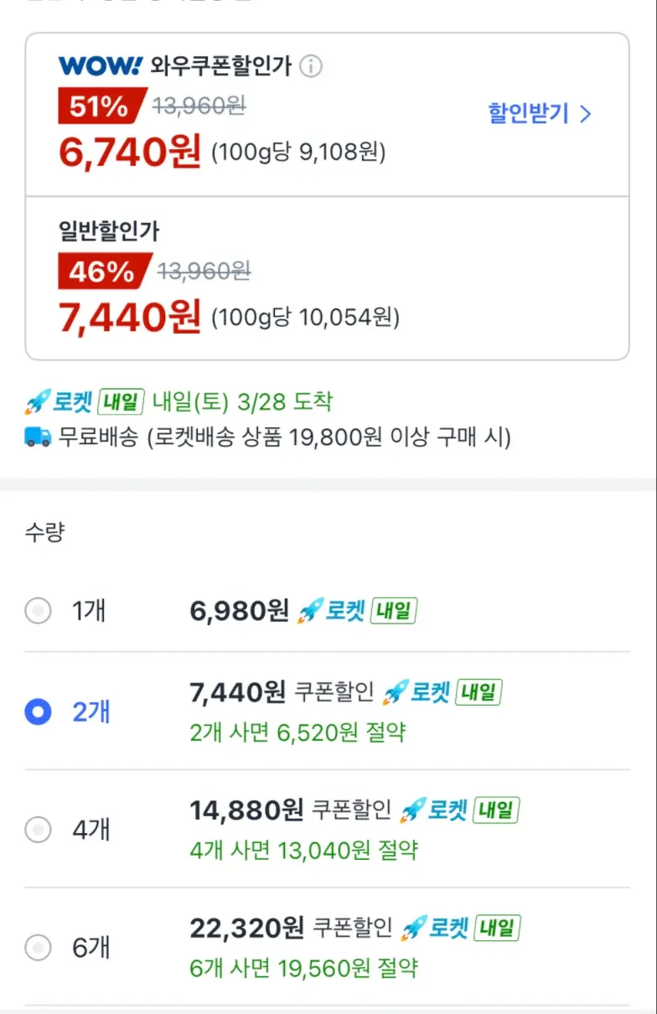Viewport: 657px width, 1014px height.
Task: Click the blue delivery truck icon
Action: [38, 437]
